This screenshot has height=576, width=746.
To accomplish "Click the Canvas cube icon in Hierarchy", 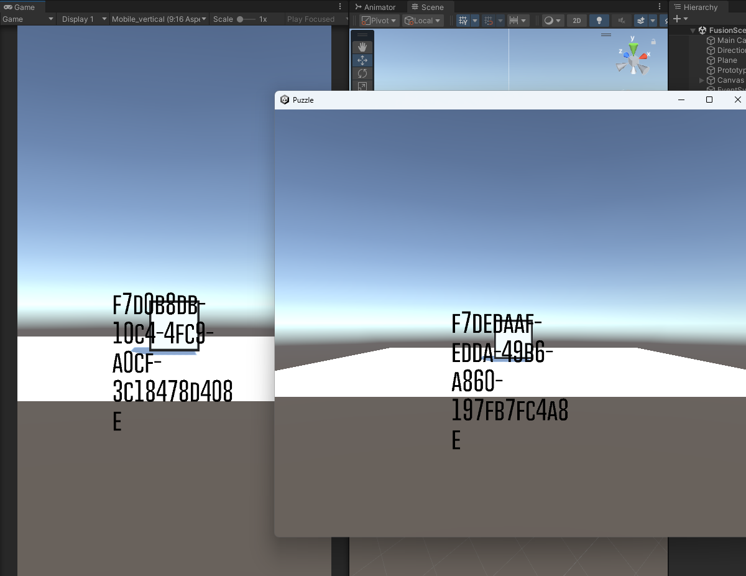I will point(711,80).
